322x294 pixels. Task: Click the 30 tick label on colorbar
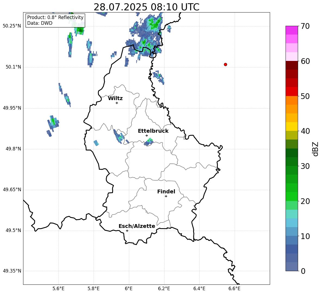tap(305, 166)
